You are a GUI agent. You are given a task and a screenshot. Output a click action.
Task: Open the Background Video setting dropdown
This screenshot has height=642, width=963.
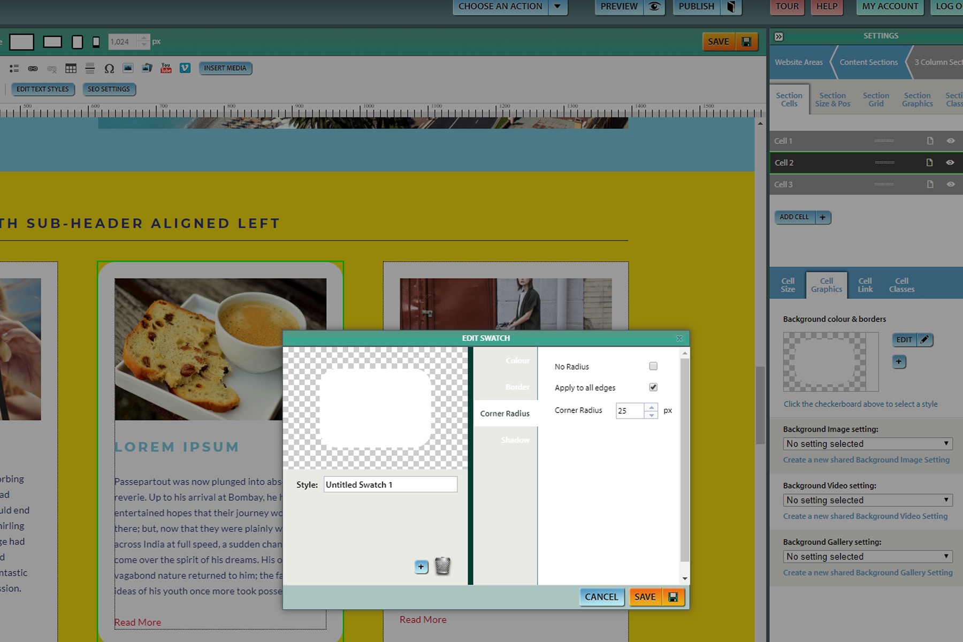(x=867, y=500)
